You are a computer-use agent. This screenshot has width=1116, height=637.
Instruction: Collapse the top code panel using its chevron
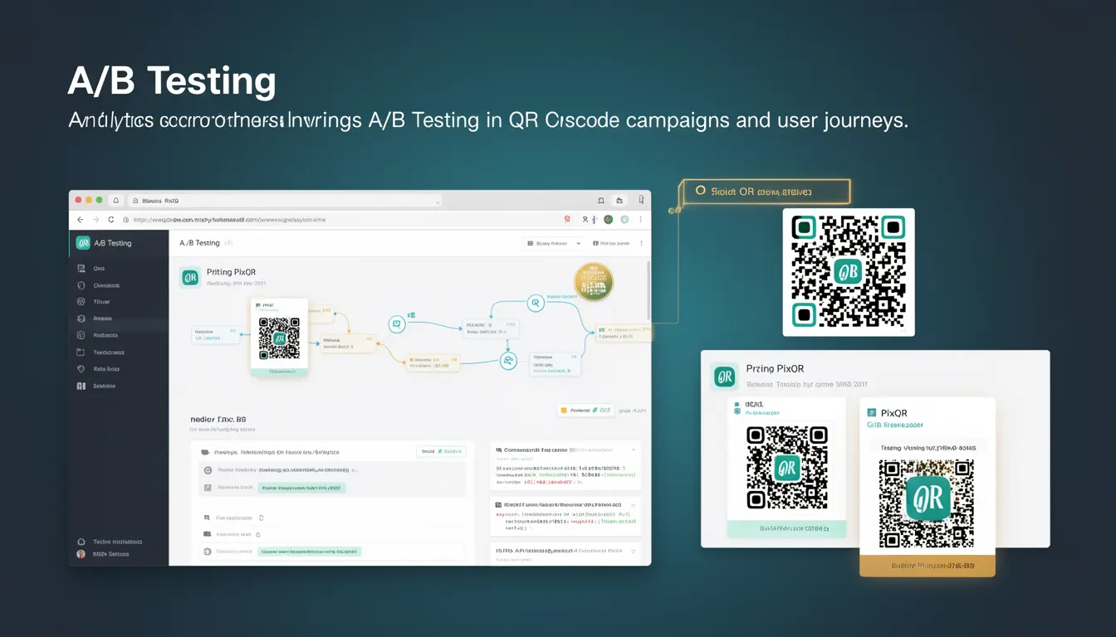coord(634,450)
